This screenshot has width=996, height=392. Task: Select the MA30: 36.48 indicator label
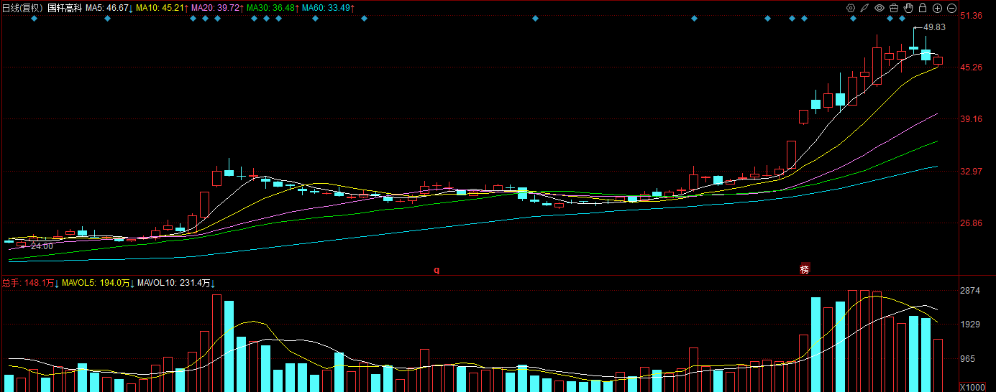273,8
